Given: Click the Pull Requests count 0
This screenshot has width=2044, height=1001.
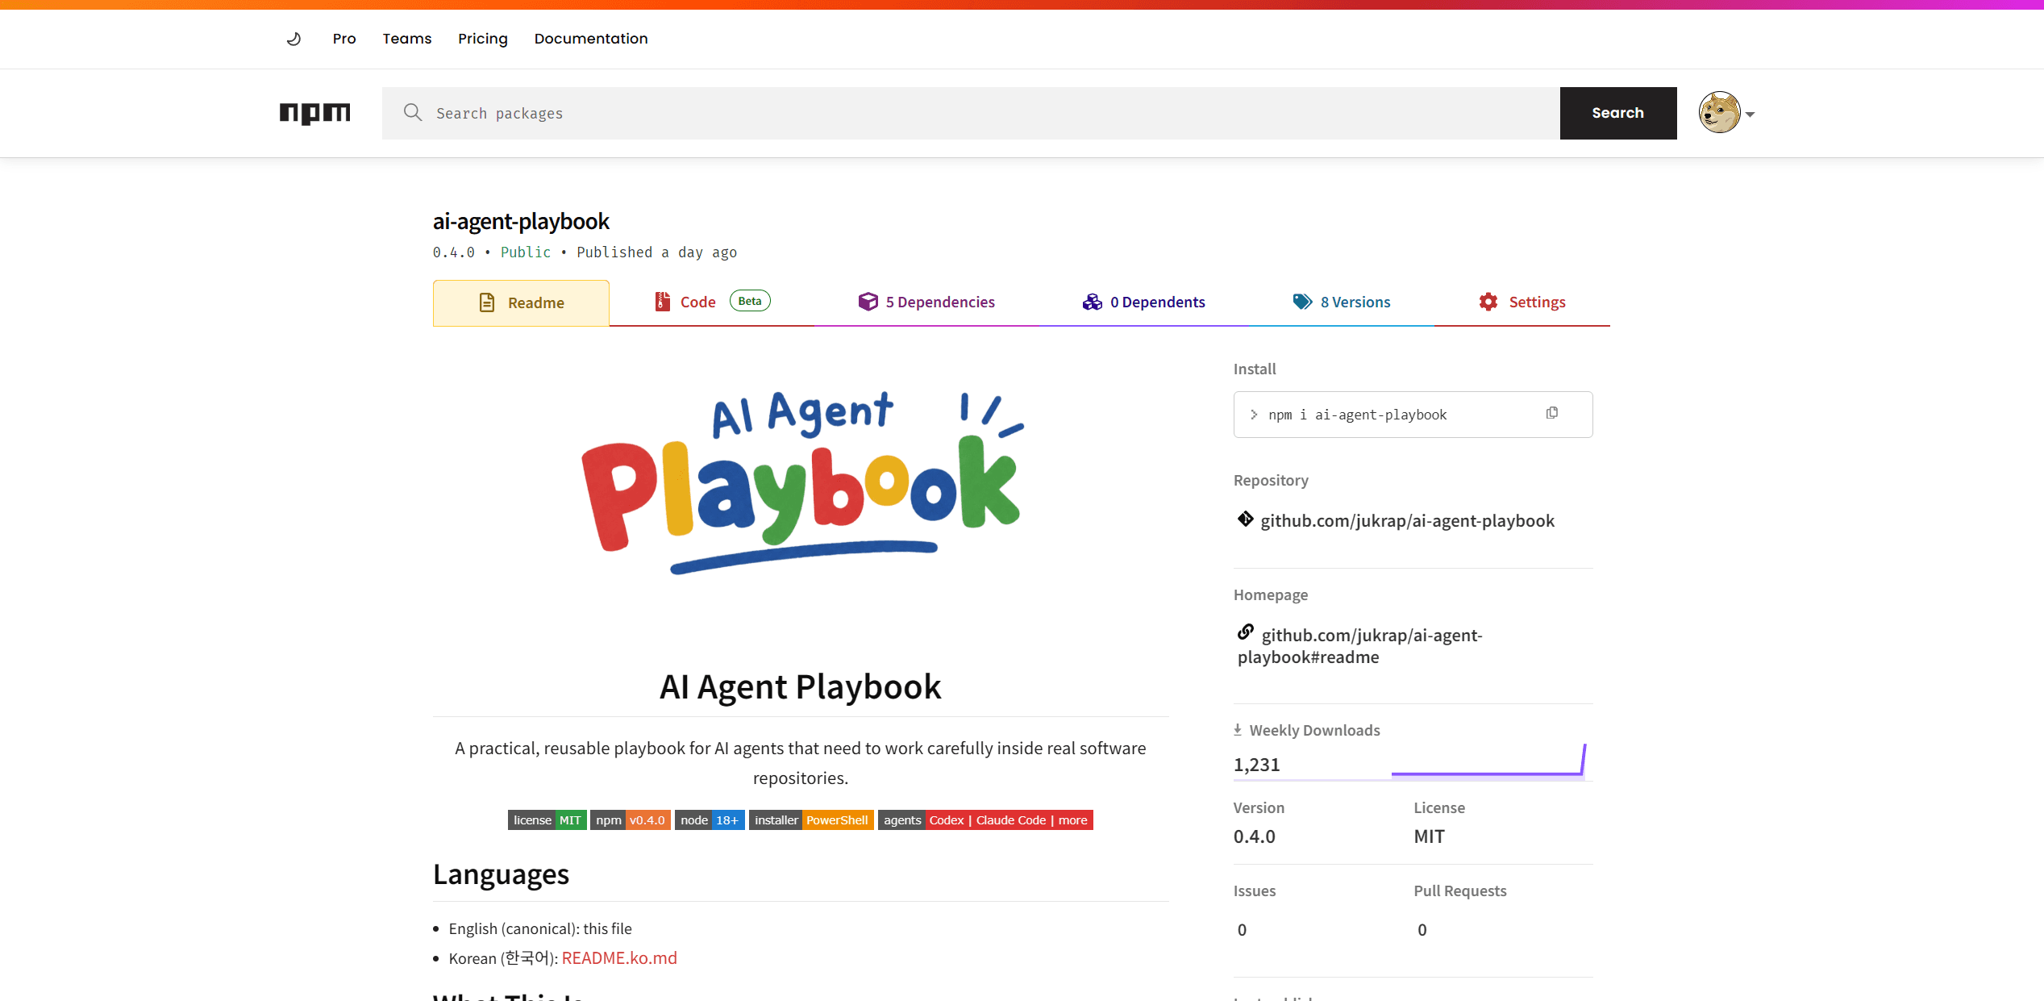Looking at the screenshot, I should (x=1422, y=930).
